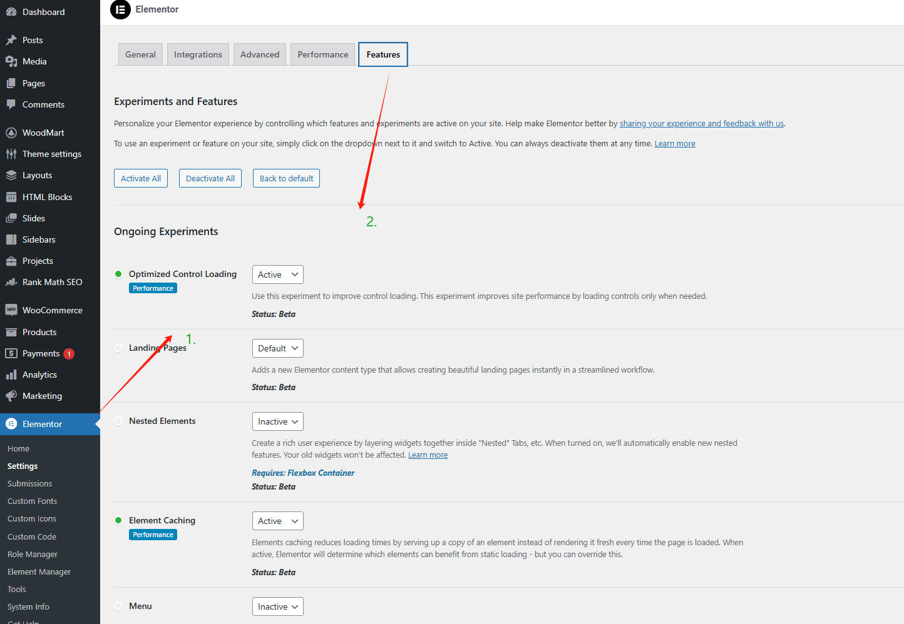Click the Deactivate All button

[x=210, y=178]
